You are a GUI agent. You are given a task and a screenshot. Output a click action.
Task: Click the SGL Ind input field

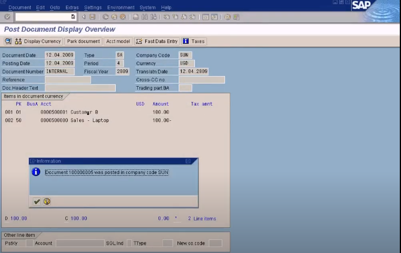point(129,243)
